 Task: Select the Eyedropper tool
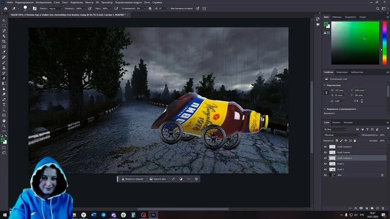pyautogui.click(x=4, y=52)
